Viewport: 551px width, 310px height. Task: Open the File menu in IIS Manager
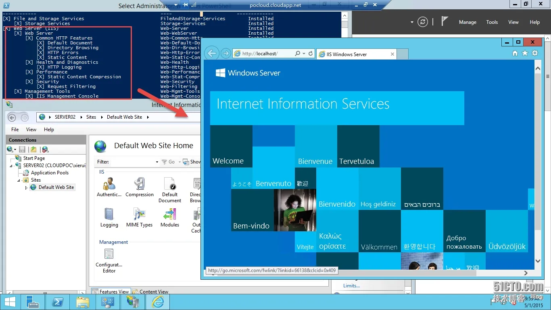[15, 130]
